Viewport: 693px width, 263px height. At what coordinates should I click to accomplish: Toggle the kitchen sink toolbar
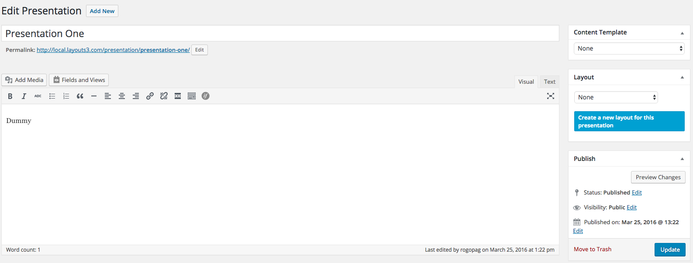coord(192,96)
